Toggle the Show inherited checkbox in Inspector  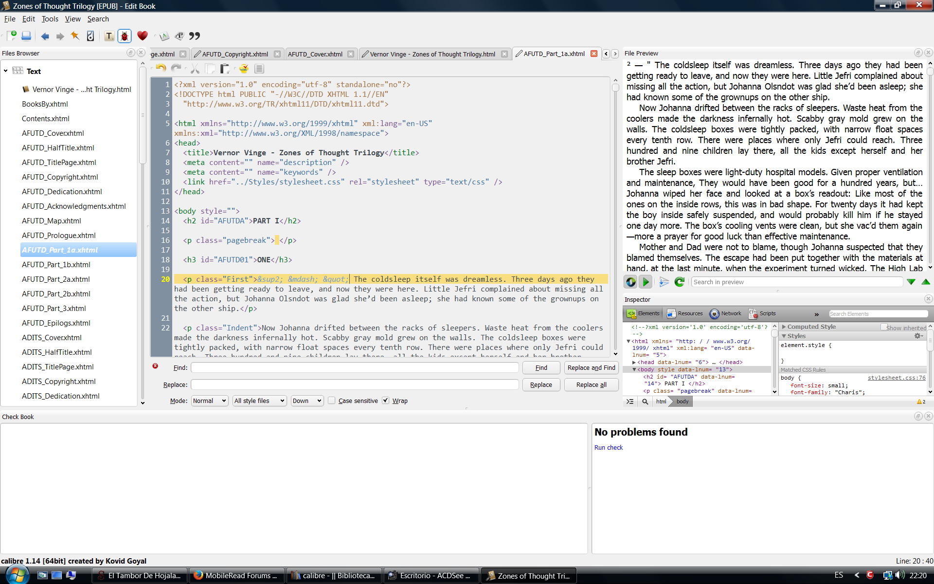[x=884, y=328]
